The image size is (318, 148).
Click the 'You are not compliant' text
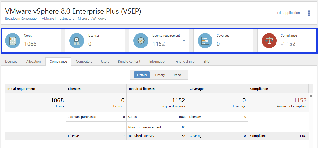point(291,106)
